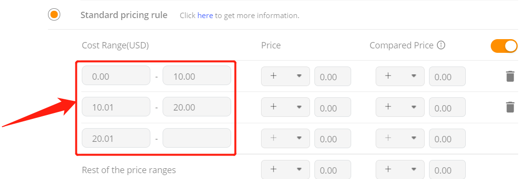The image size is (526, 179).
Task: Open the Compared Price operator dropdown in the first row
Action: point(400,76)
